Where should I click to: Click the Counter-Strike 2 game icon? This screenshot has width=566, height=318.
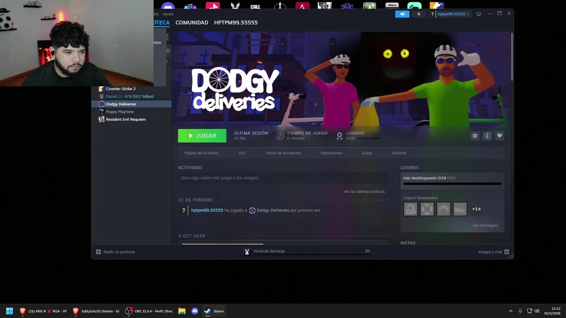coord(101,89)
